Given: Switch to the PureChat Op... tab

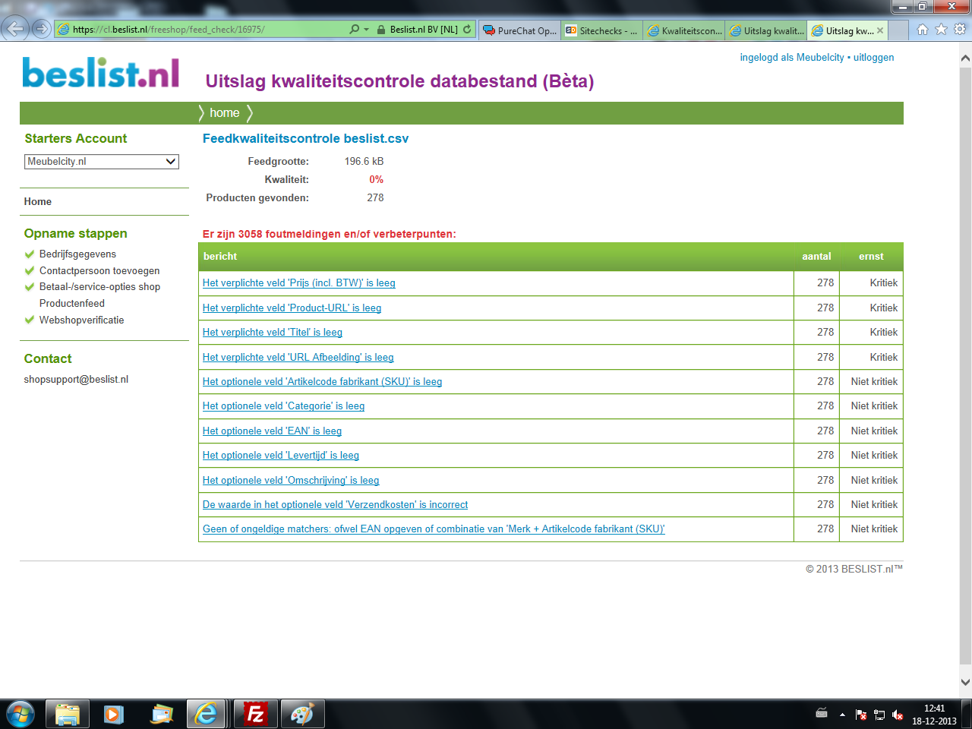Looking at the screenshot, I should coord(520,30).
